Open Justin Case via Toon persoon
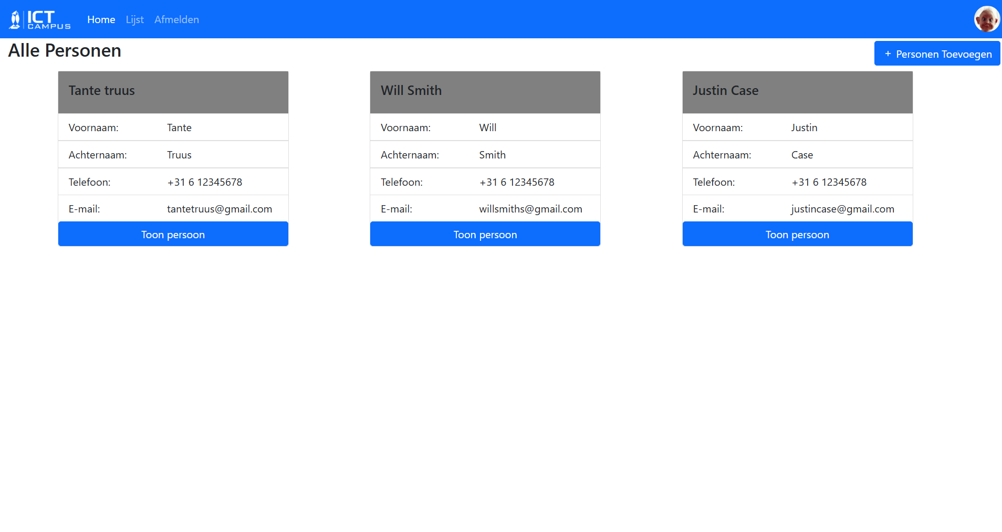The width and height of the screenshot is (1002, 532). 797,234
